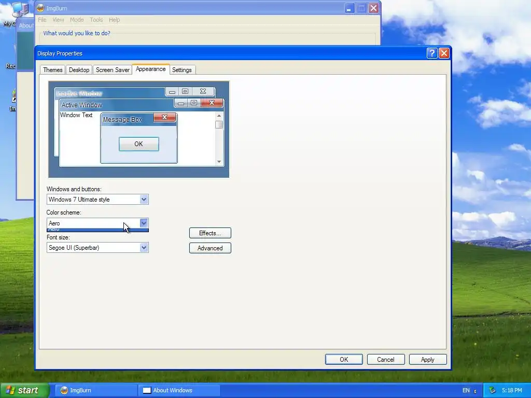Viewport: 531px width, 398px height.
Task: Click the 'What would you like to do?' text
Action: (77, 33)
